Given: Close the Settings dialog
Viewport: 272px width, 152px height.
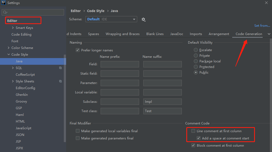Looking at the screenshot, I should click(266, 3).
